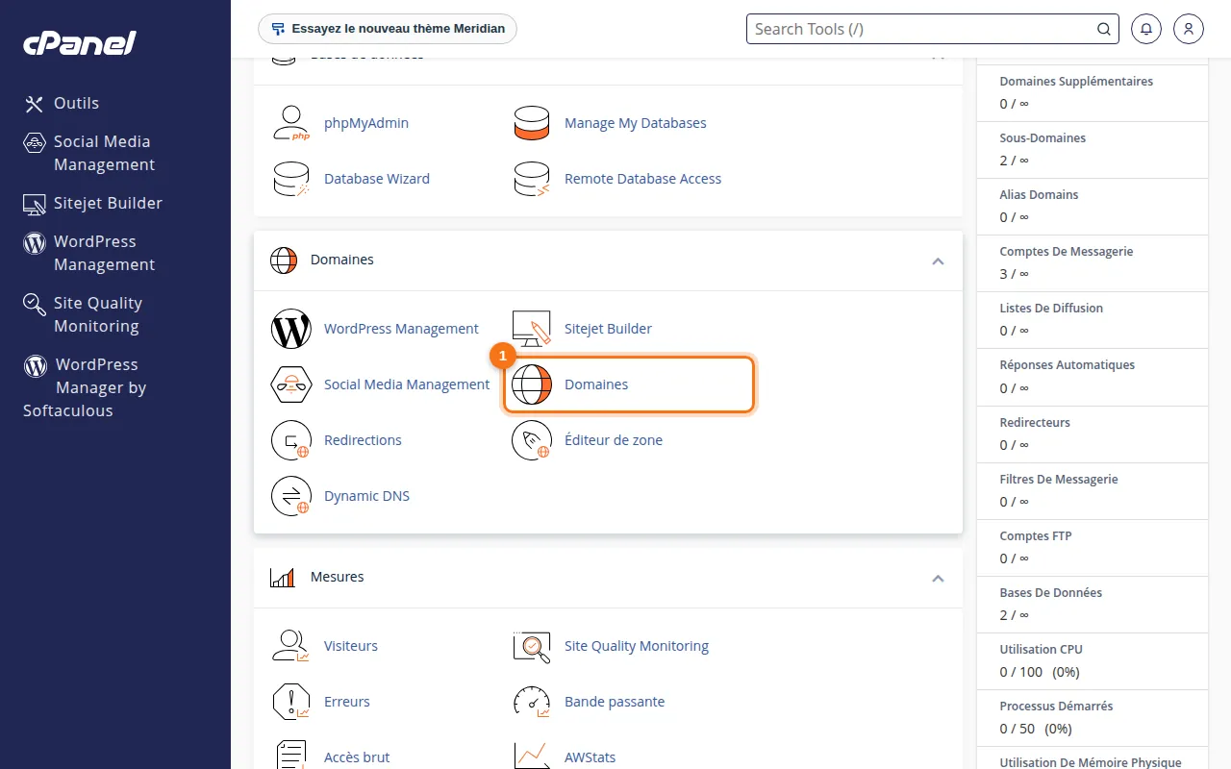Click the Sous-Domaines statistic label
This screenshot has width=1231, height=769.
[1043, 138]
